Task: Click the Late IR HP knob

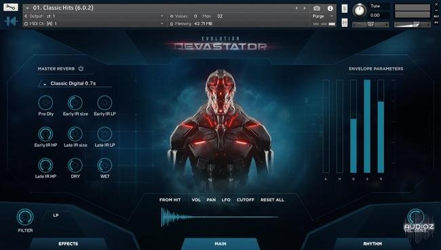Action: (x=45, y=165)
